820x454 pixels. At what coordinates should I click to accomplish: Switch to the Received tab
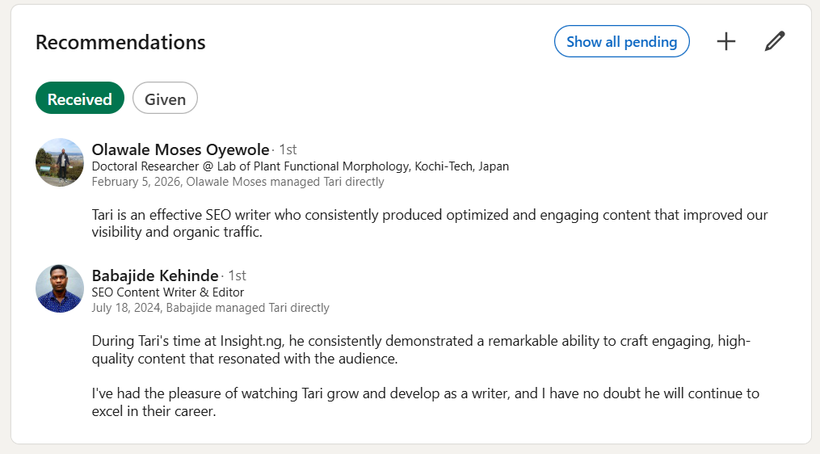79,99
